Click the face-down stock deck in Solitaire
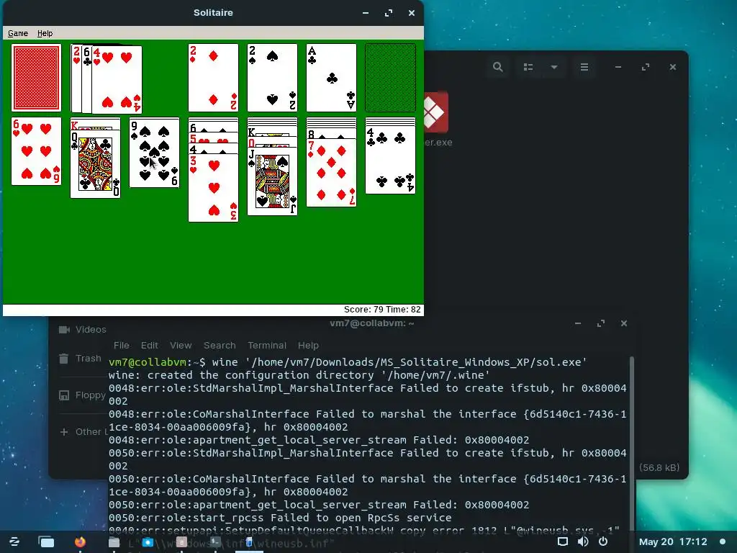 (x=36, y=78)
